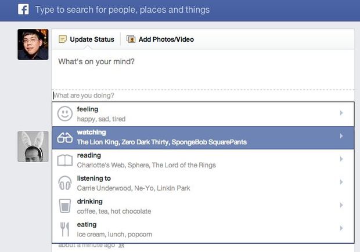Viewport: 360px width, 252px height.
Task: Open the Add Photos/Video tab
Action: 165,39
